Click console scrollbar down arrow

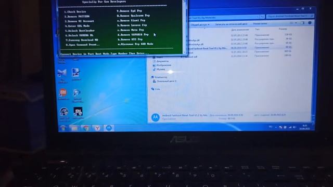coord(184,52)
